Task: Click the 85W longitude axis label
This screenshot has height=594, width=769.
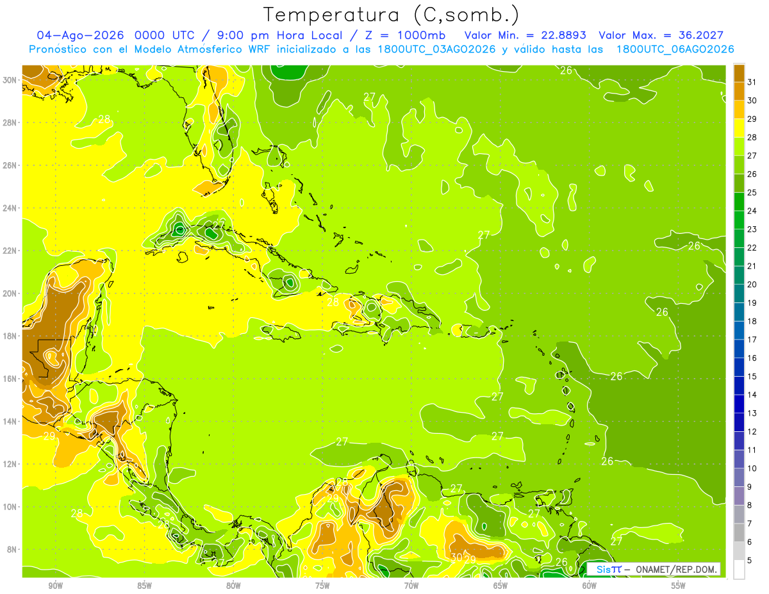Action: coord(144,586)
